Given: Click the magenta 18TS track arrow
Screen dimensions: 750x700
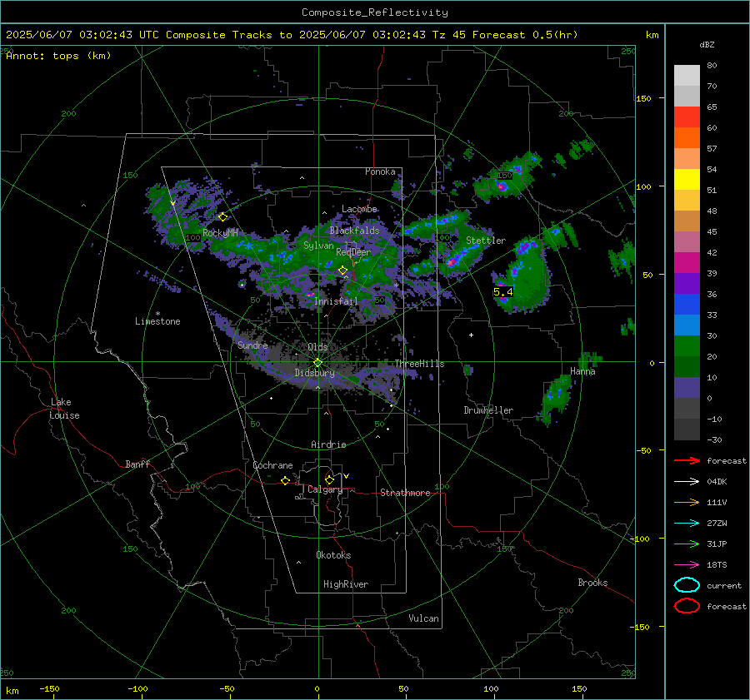Looking at the screenshot, I should (687, 565).
